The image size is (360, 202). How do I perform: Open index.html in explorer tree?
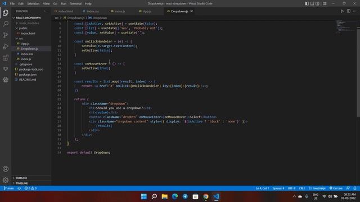pos(28,34)
